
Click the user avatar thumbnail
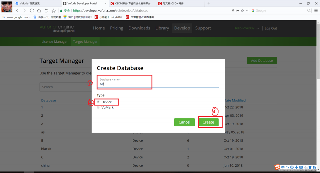tap(7, 7)
